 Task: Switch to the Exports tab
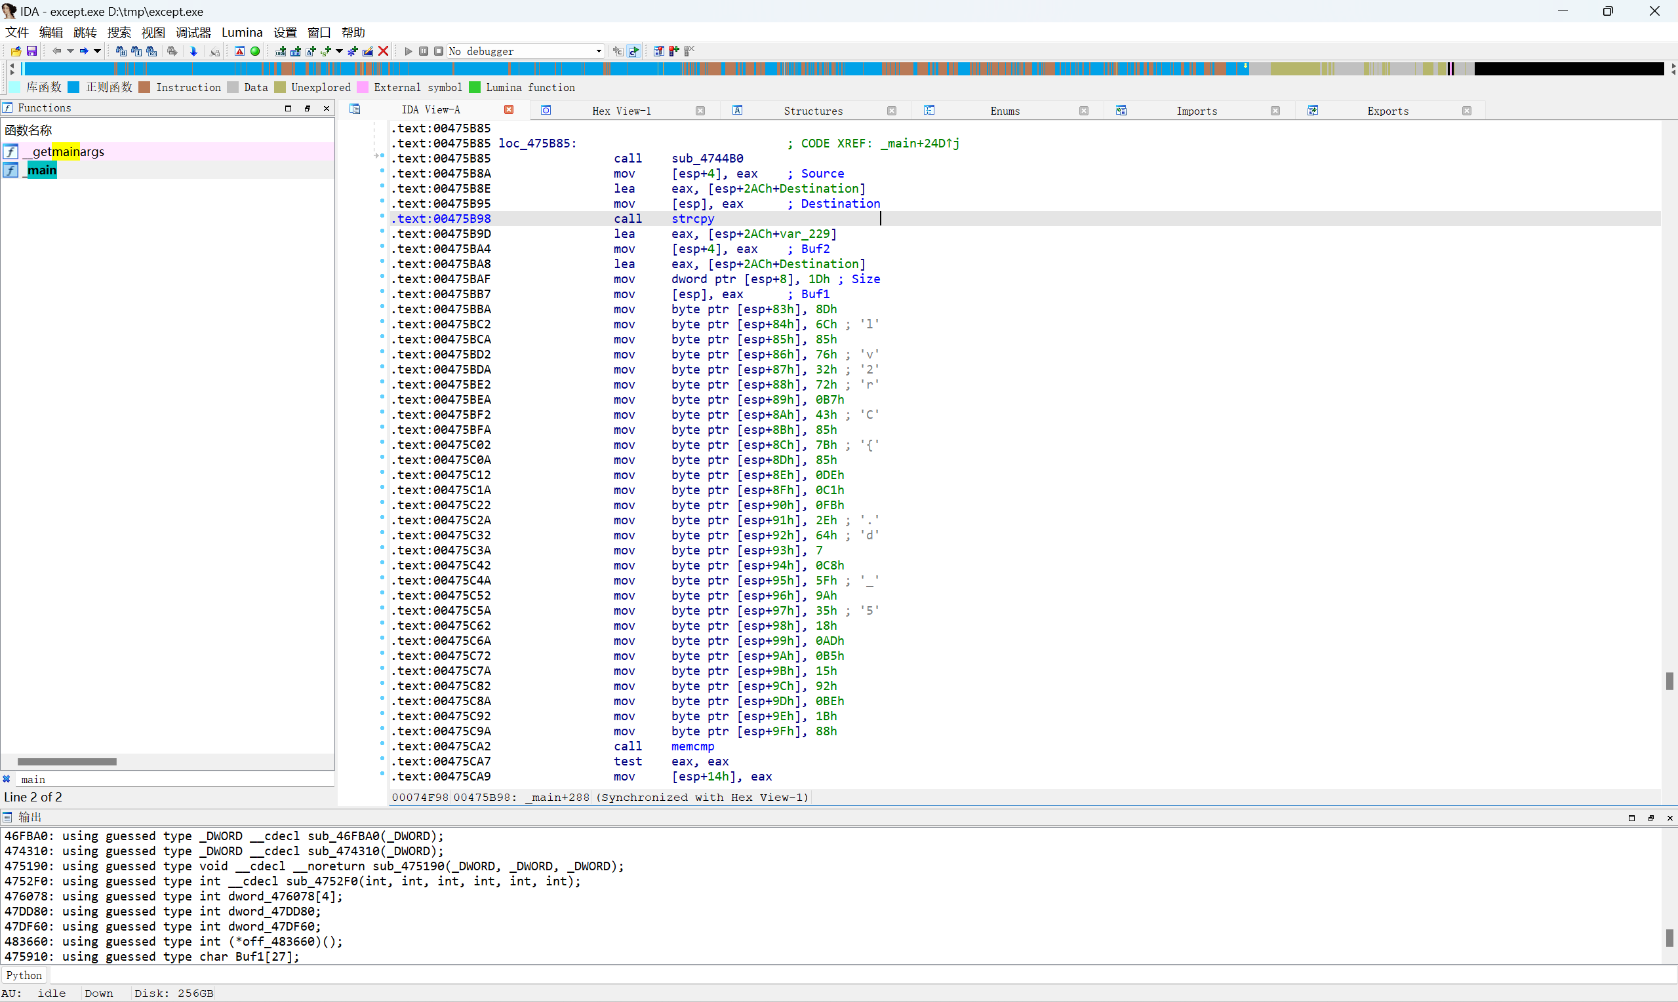click(x=1388, y=111)
